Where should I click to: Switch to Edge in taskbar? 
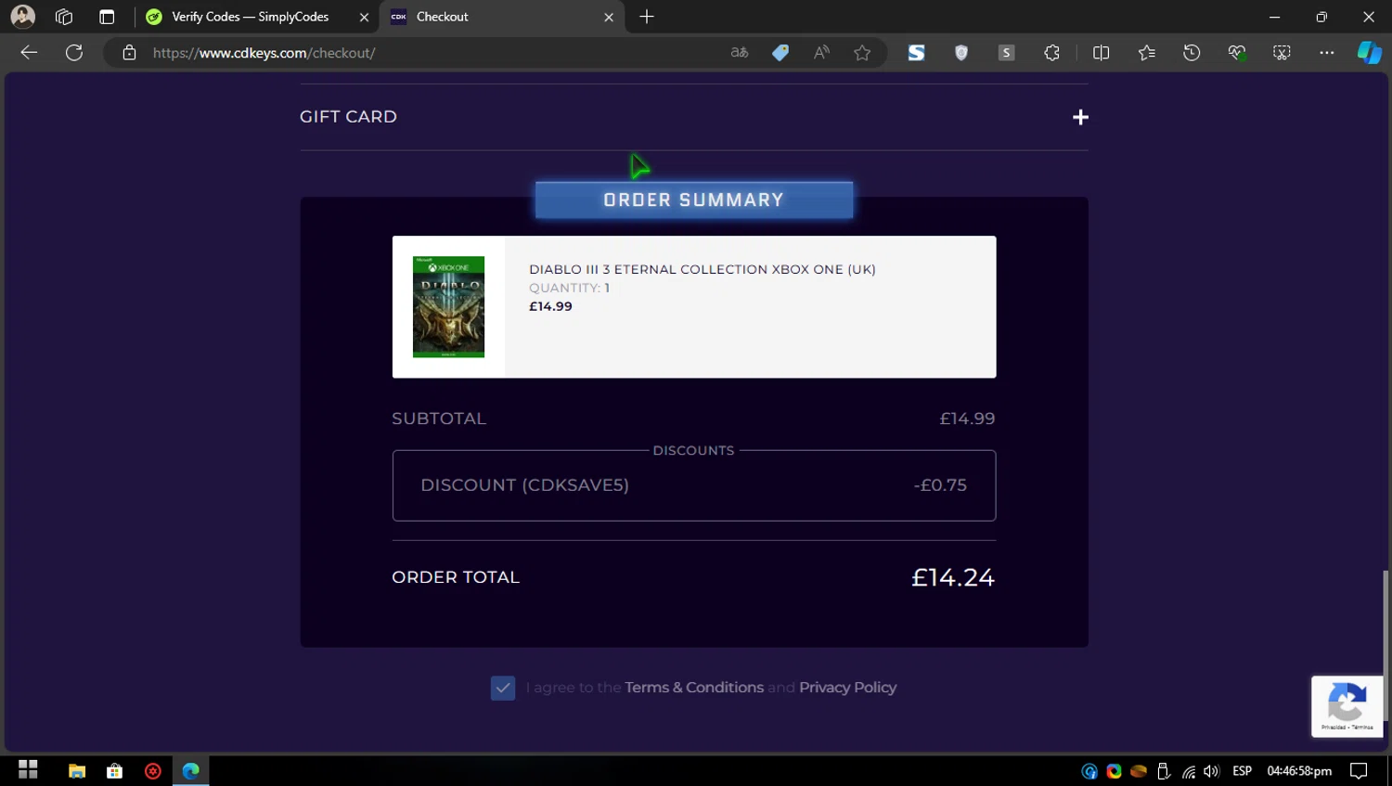191,770
